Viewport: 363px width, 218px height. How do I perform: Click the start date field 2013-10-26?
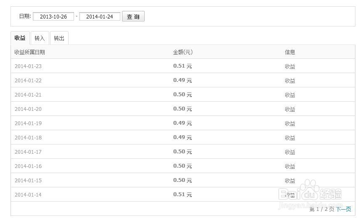(53, 17)
